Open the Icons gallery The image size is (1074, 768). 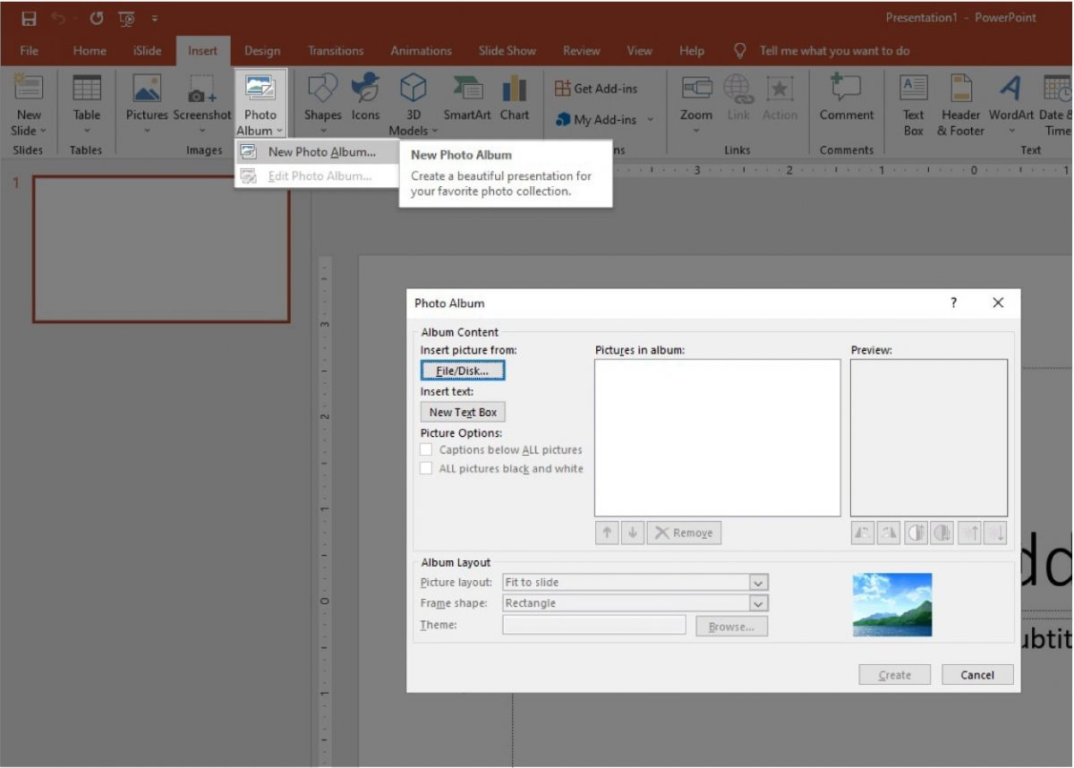[x=365, y=101]
